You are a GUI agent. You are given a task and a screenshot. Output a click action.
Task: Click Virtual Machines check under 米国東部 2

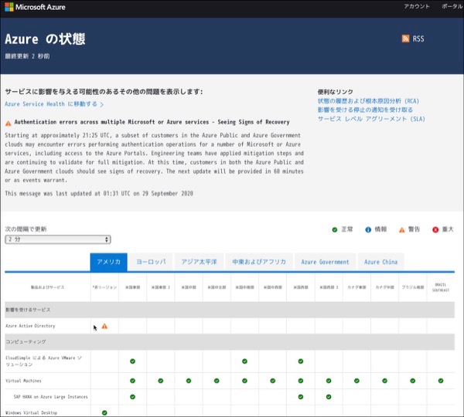click(161, 381)
